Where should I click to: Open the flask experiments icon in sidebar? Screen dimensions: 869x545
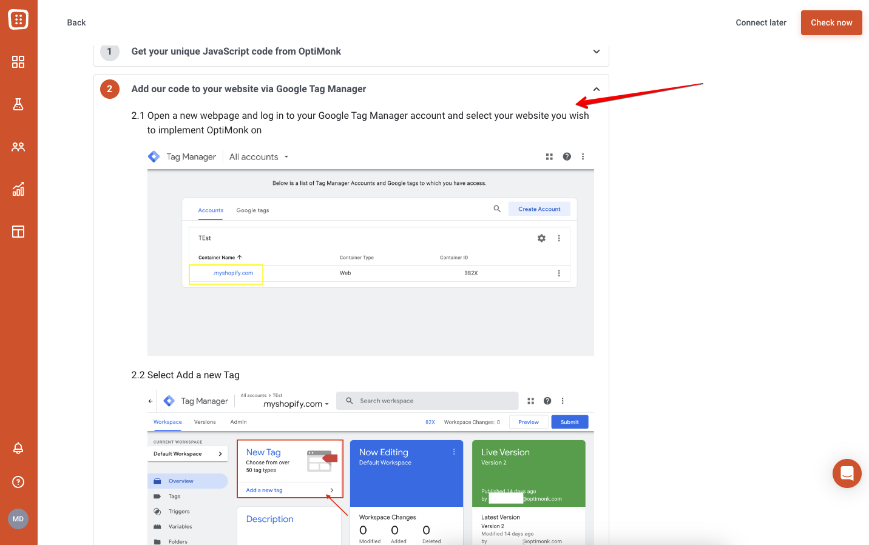point(18,104)
